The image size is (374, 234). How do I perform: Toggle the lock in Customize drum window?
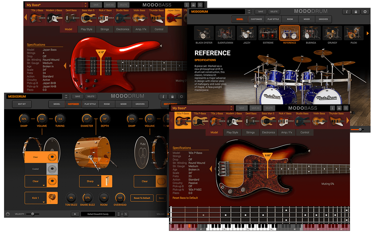173,97
